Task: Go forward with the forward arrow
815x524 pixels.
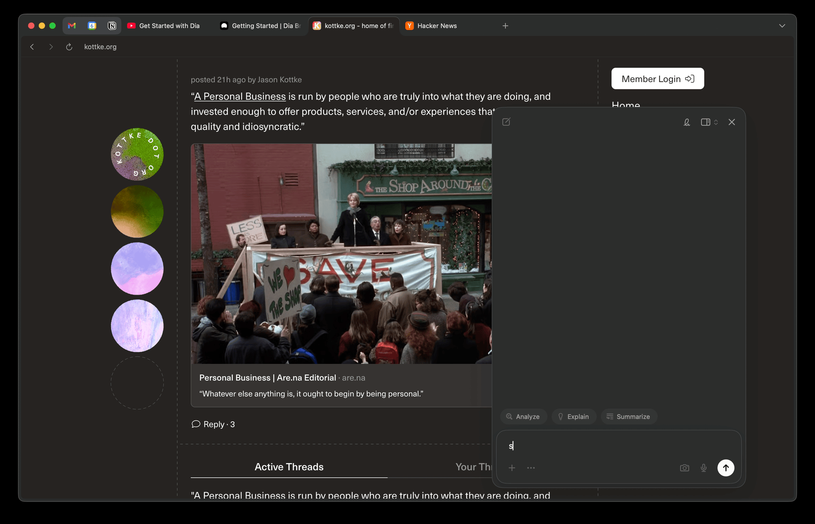Action: coord(51,47)
